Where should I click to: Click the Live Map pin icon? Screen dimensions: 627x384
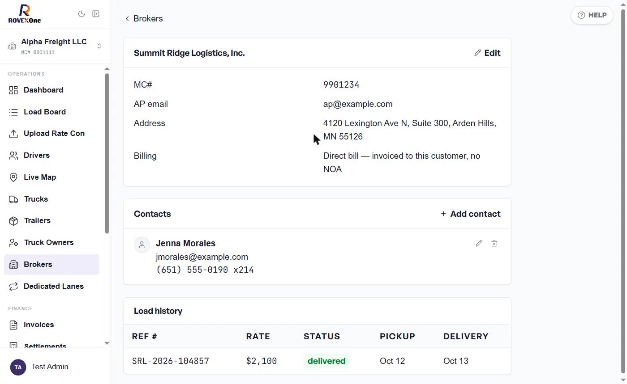point(13,177)
